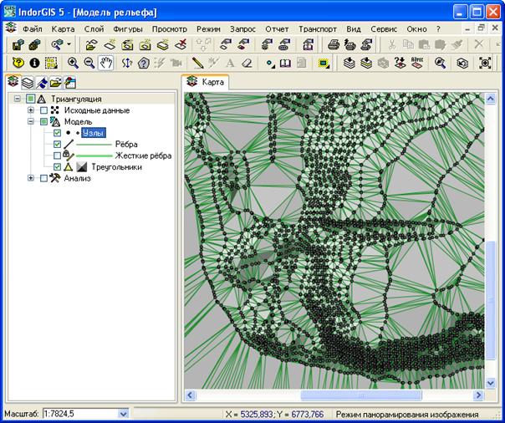505x423 pixels.
Task: Toggle the Треугольники checkbox
Action: point(57,167)
